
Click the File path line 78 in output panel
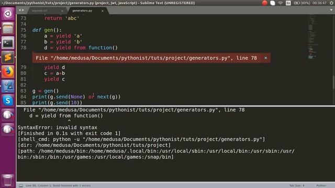pyautogui.click(x=134, y=110)
